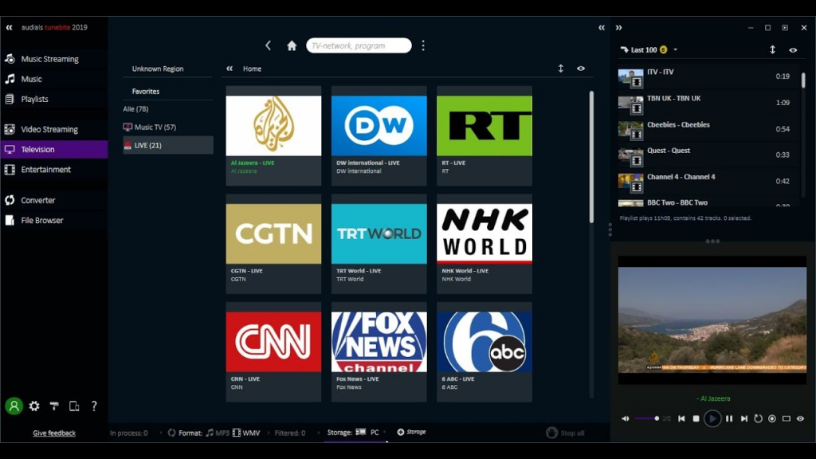Screen dimensions: 816x459
Task: Go to home via house icon
Action: [292, 45]
